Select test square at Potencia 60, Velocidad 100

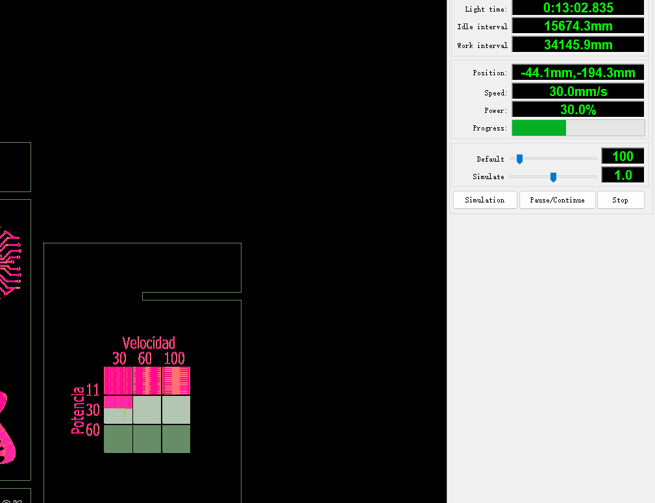click(176, 439)
